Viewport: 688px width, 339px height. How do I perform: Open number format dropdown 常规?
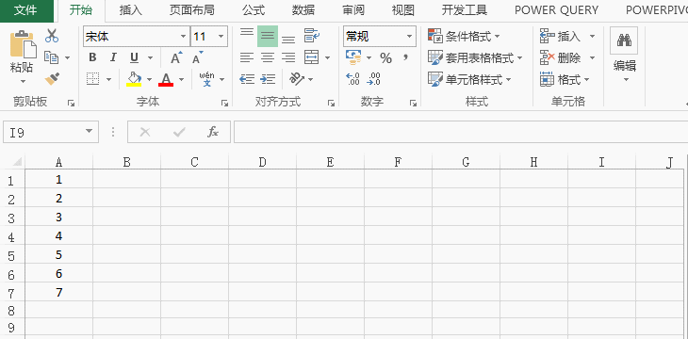pos(409,37)
